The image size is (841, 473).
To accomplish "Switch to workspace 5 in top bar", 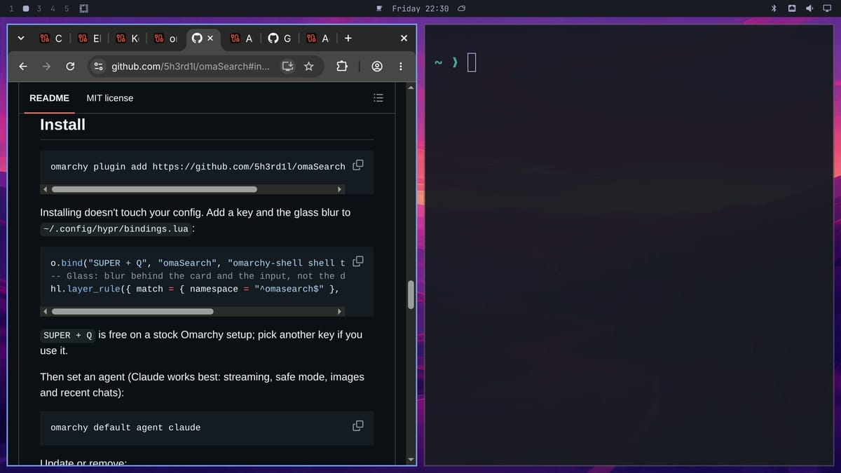I will pyautogui.click(x=67, y=8).
